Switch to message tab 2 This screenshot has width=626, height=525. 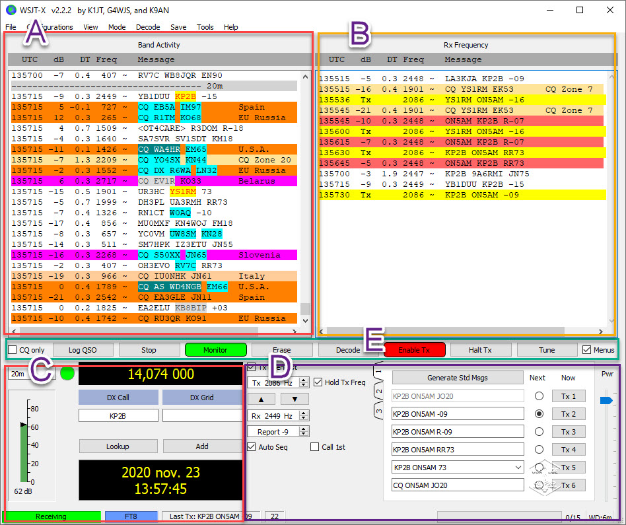click(x=378, y=391)
